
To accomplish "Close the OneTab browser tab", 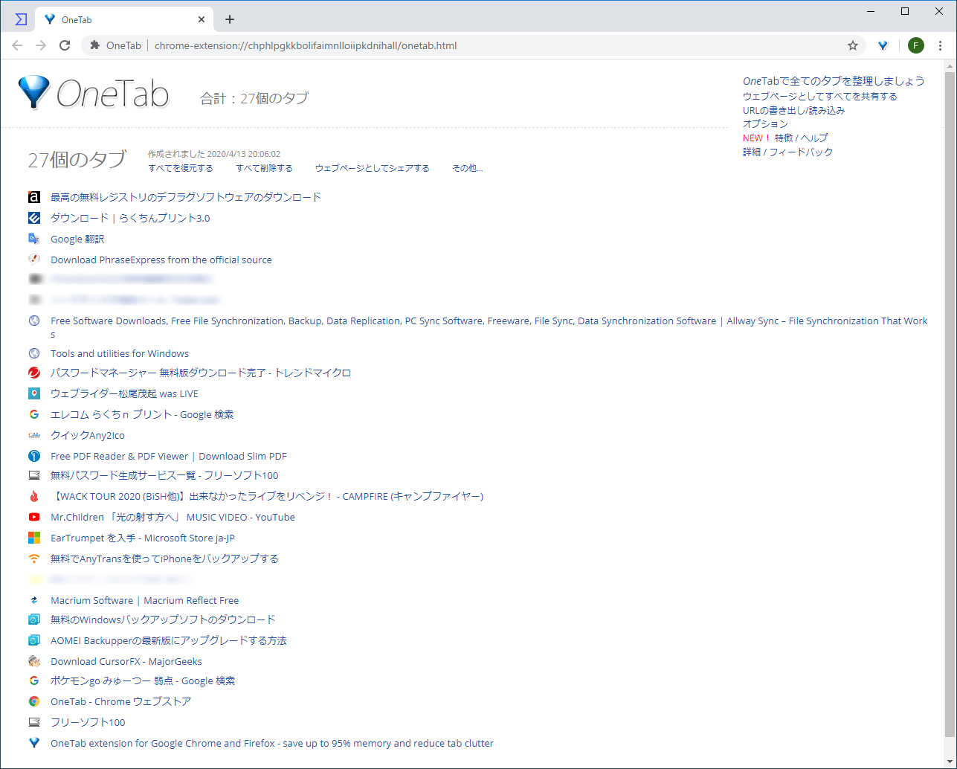I will [202, 19].
